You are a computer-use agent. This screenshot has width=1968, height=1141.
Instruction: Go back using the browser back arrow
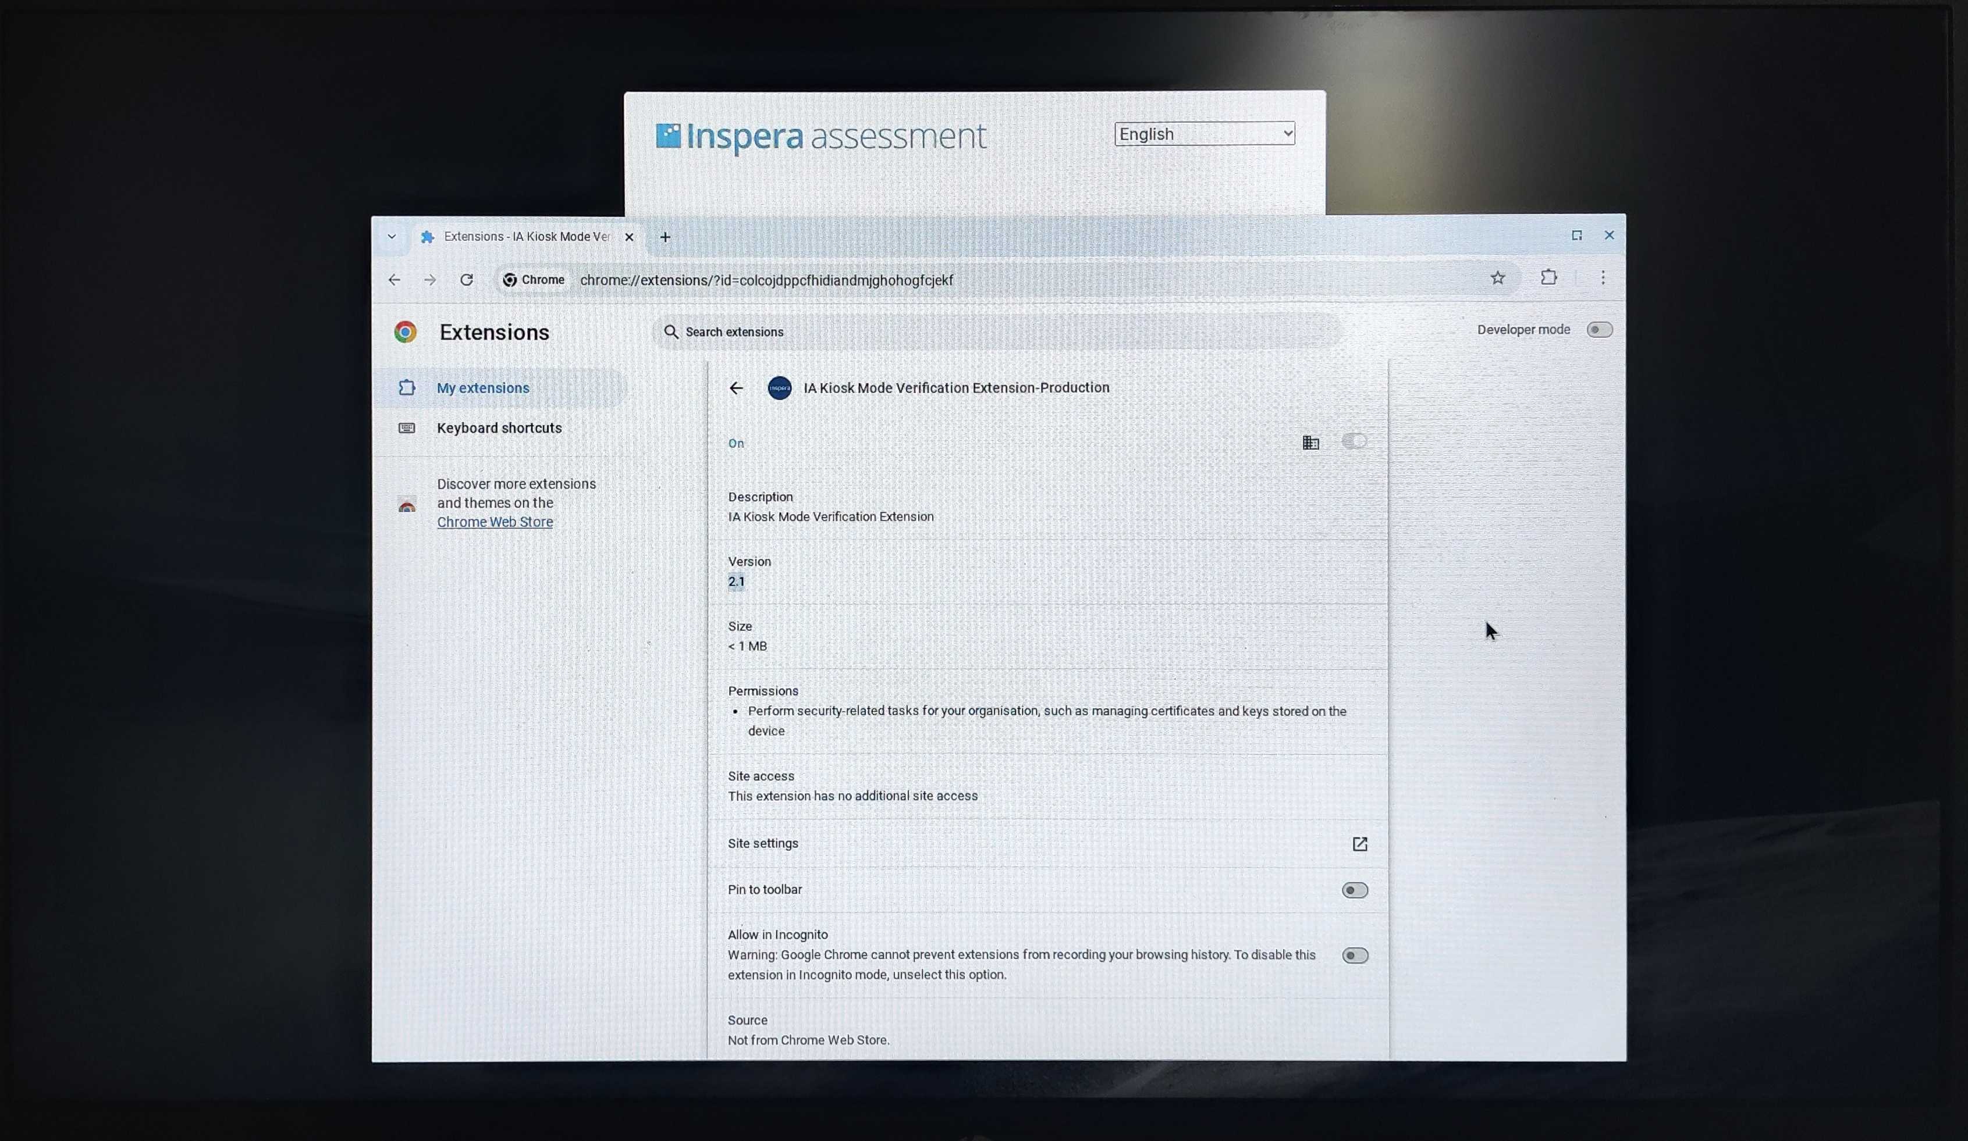click(x=395, y=279)
